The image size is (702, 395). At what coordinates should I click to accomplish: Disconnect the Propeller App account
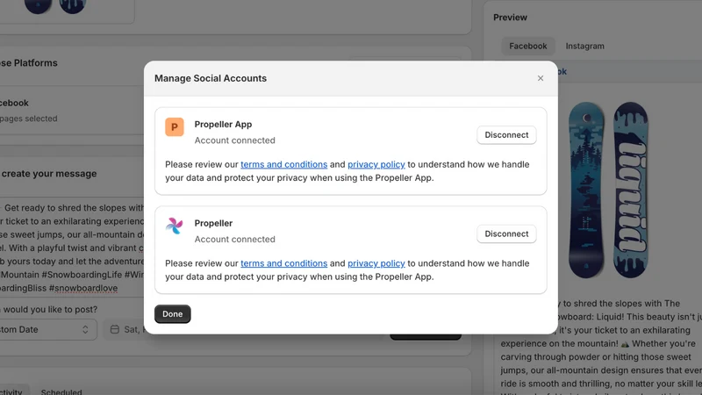pyautogui.click(x=506, y=135)
